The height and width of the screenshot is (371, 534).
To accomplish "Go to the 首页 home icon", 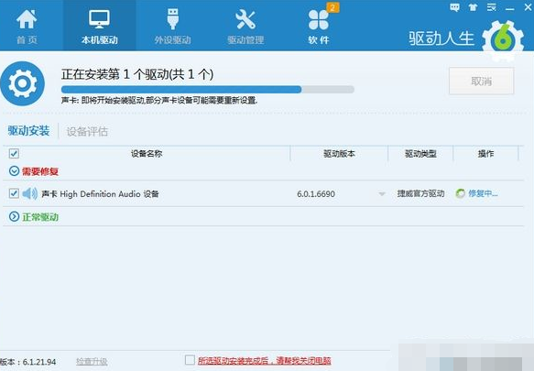I will pyautogui.click(x=27, y=19).
